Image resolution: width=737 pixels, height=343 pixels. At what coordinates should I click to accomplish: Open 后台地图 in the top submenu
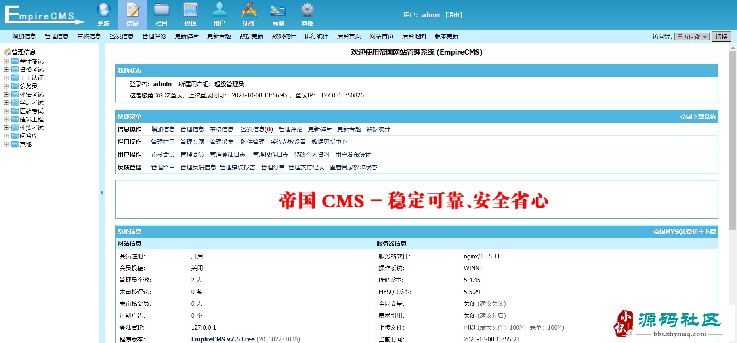(414, 36)
